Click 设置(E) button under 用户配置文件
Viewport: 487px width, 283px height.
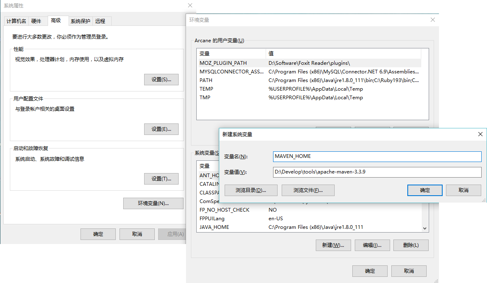161,129
